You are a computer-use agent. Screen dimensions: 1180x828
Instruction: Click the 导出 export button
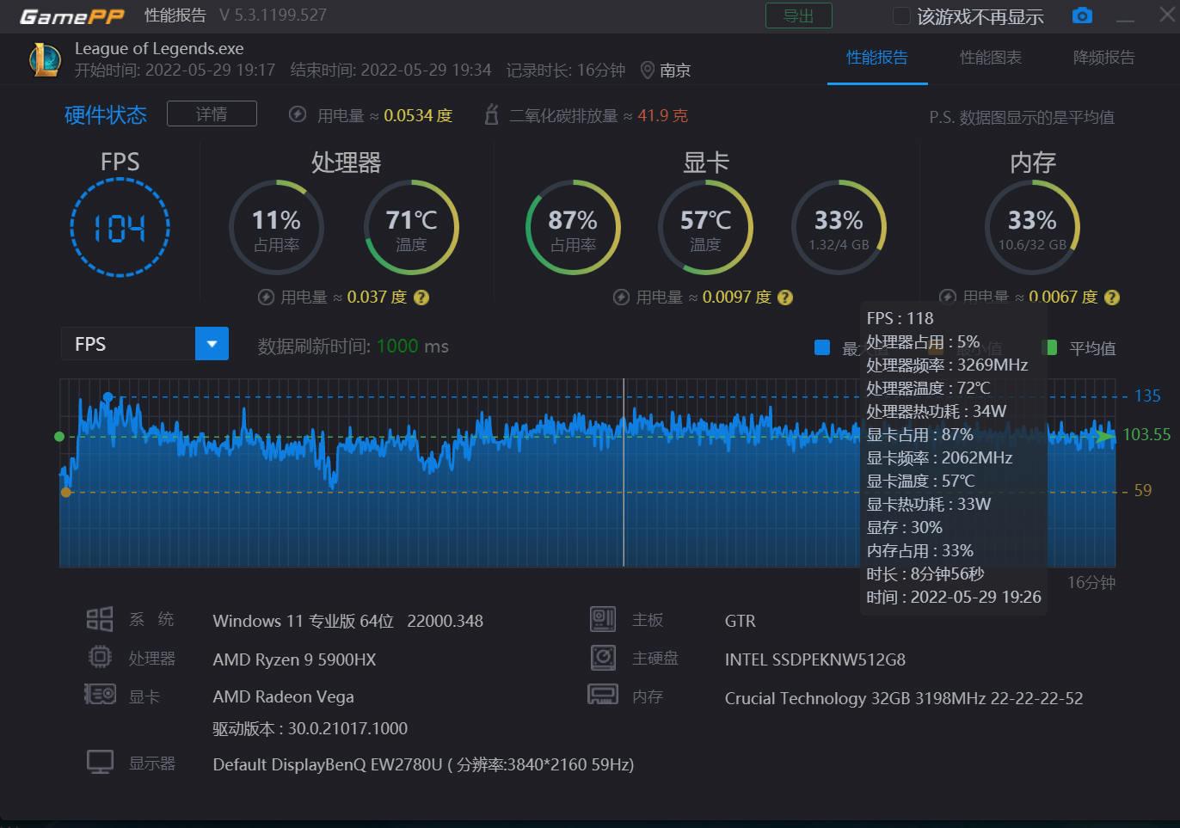pos(798,15)
